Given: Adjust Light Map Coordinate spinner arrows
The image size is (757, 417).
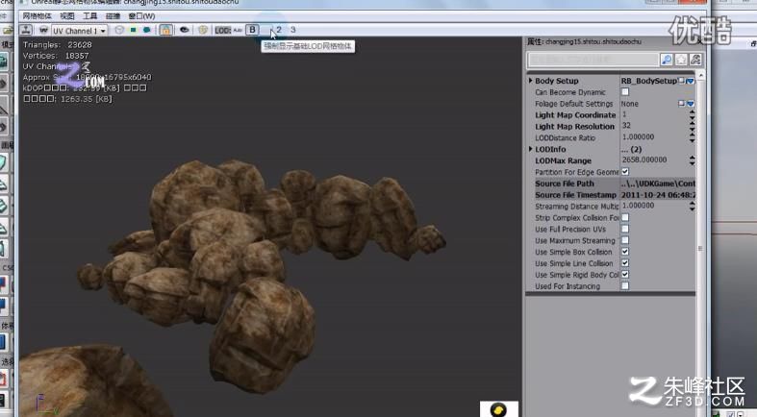Looking at the screenshot, I should tap(692, 114).
